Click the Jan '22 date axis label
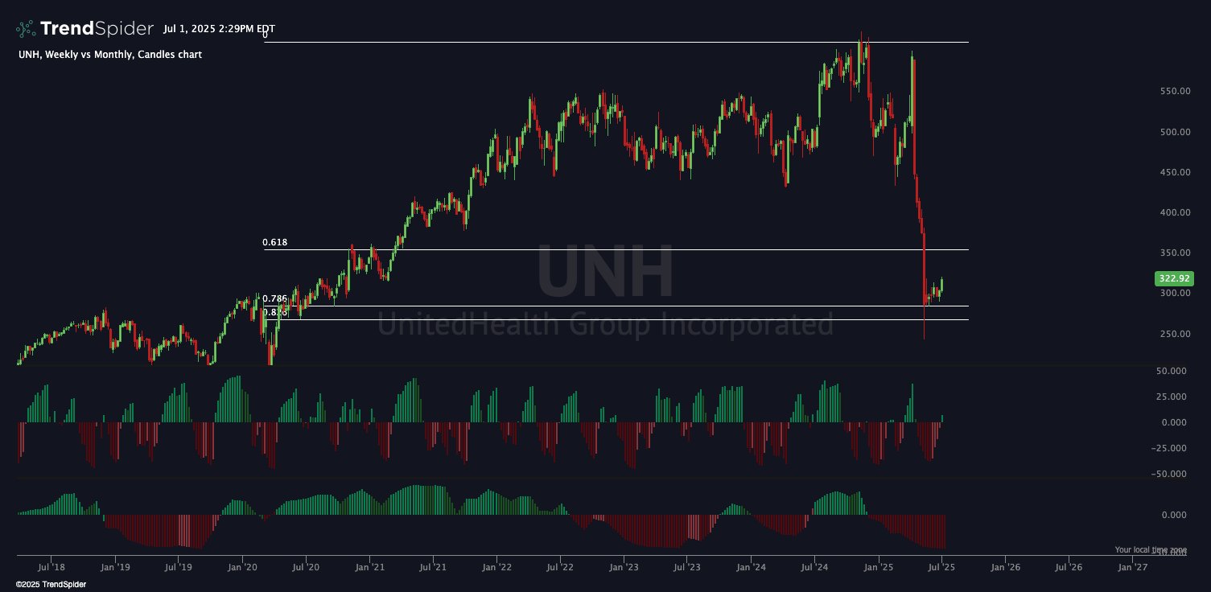 point(496,567)
